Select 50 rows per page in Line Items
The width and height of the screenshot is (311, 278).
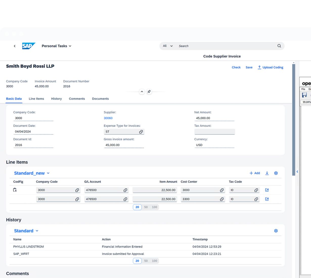[x=146, y=207]
